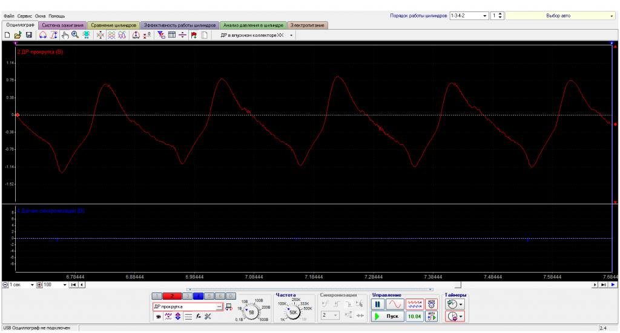Switch to 'Эффективность работы цилиндров' tab
The image size is (620, 333).
(x=179, y=25)
